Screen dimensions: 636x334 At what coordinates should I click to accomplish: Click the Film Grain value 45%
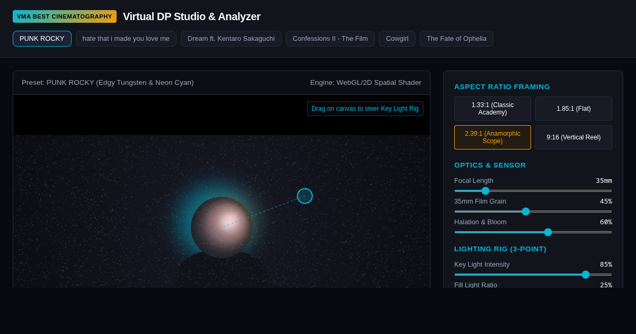606,201
